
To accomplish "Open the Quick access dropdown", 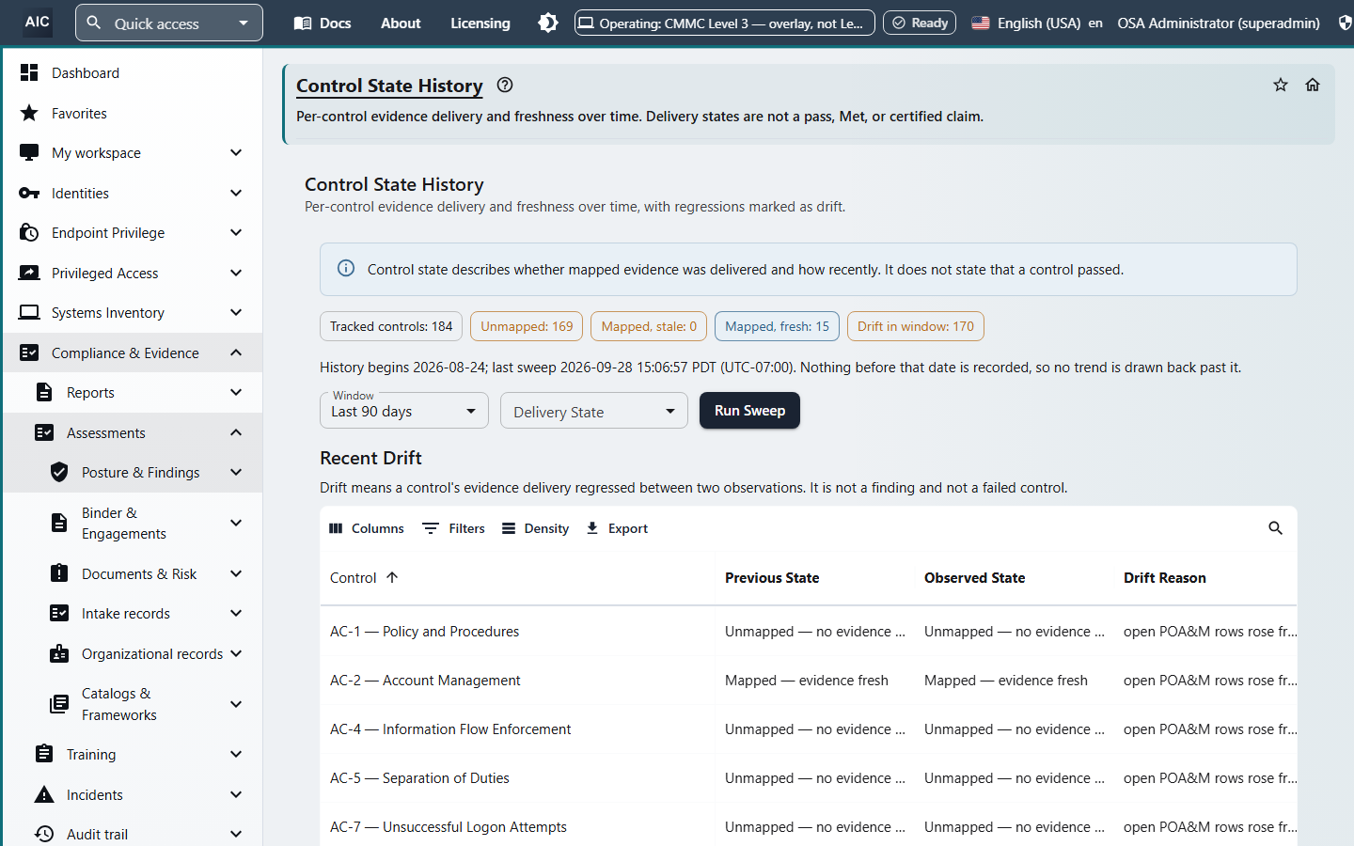I will click(x=169, y=23).
